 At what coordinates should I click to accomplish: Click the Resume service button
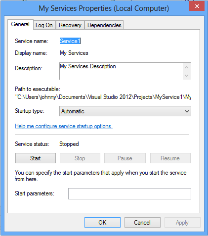pos(170,158)
